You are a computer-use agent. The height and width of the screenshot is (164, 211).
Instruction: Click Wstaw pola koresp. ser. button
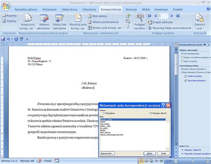tap(105, 28)
